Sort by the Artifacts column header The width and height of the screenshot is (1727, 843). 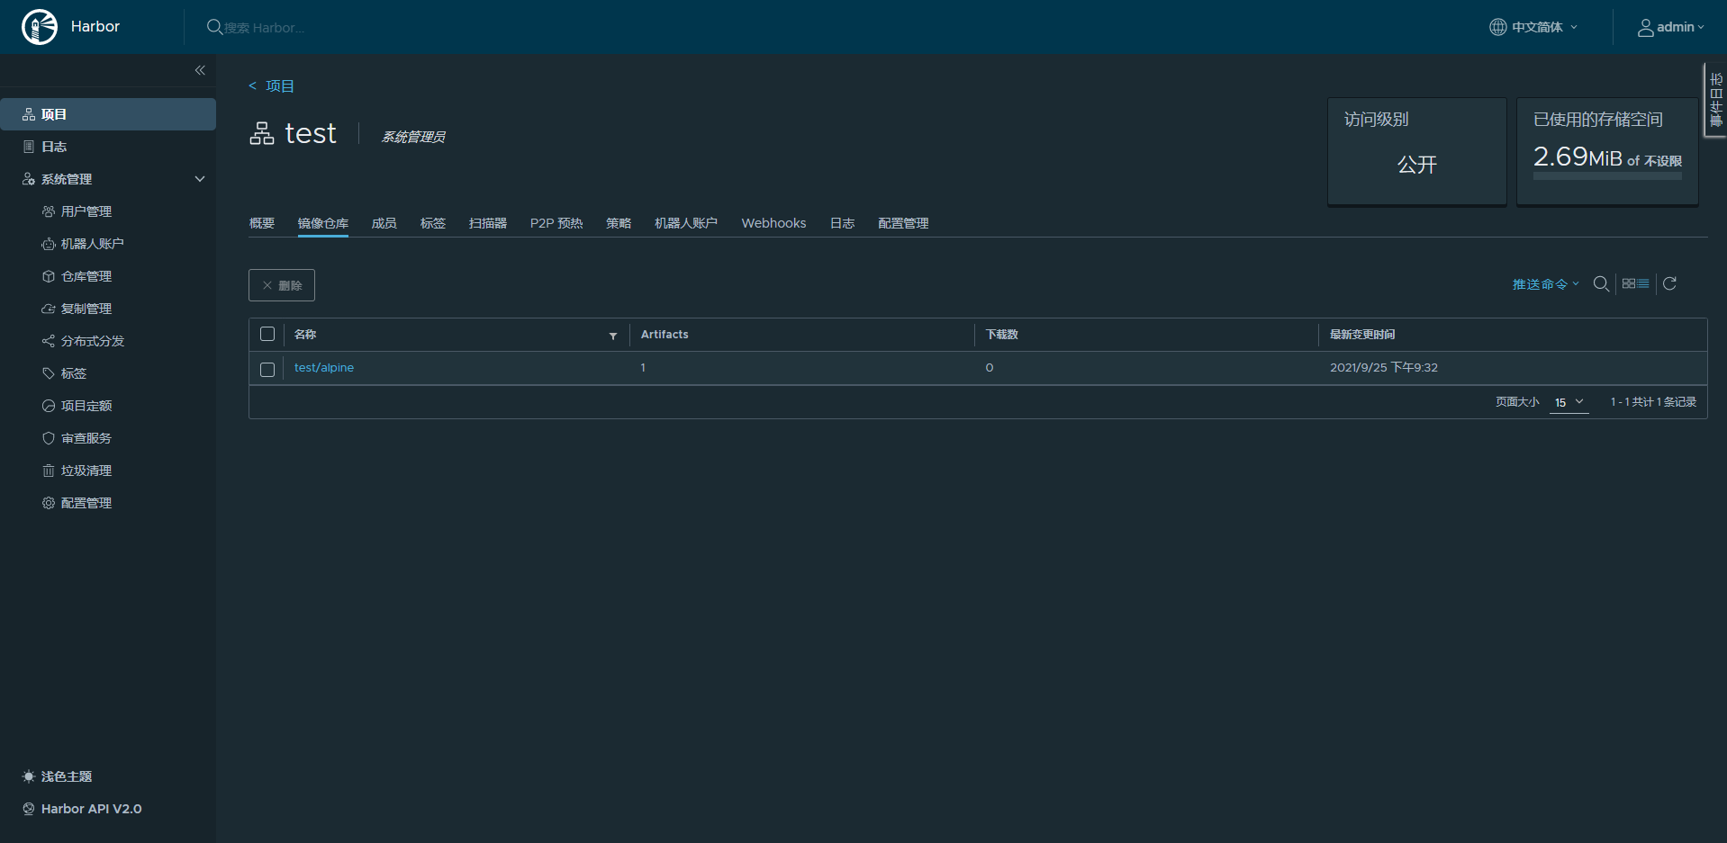point(665,335)
